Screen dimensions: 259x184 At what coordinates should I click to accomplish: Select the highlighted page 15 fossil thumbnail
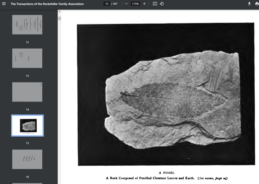pyautogui.click(x=27, y=126)
